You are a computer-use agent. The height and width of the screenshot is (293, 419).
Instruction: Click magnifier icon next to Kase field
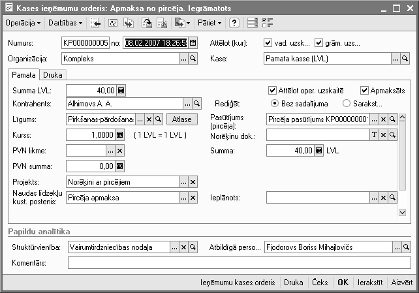click(x=405, y=59)
